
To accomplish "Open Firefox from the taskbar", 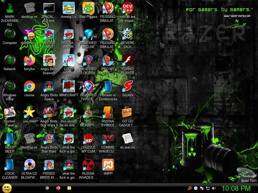I will pos(58,188).
